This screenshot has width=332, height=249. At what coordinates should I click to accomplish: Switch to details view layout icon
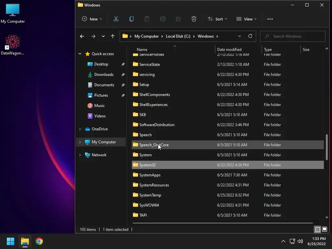(318, 229)
